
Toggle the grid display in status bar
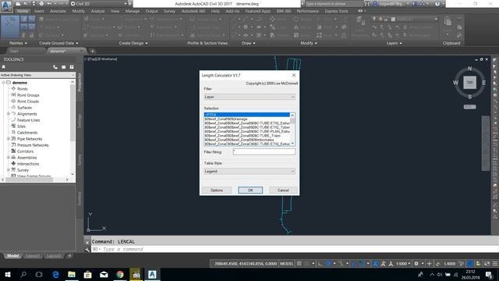(x=299, y=264)
